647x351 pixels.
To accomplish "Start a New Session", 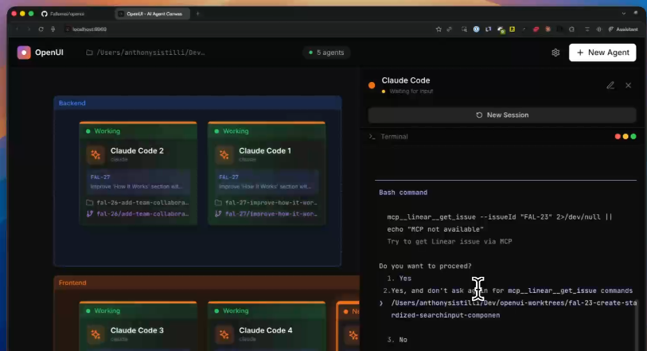I will (x=502, y=115).
